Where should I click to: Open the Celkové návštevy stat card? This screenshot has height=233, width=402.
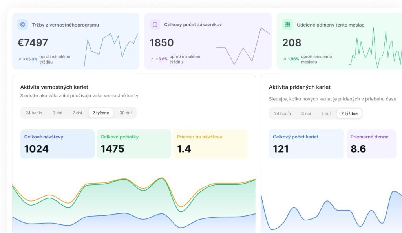tap(57, 144)
